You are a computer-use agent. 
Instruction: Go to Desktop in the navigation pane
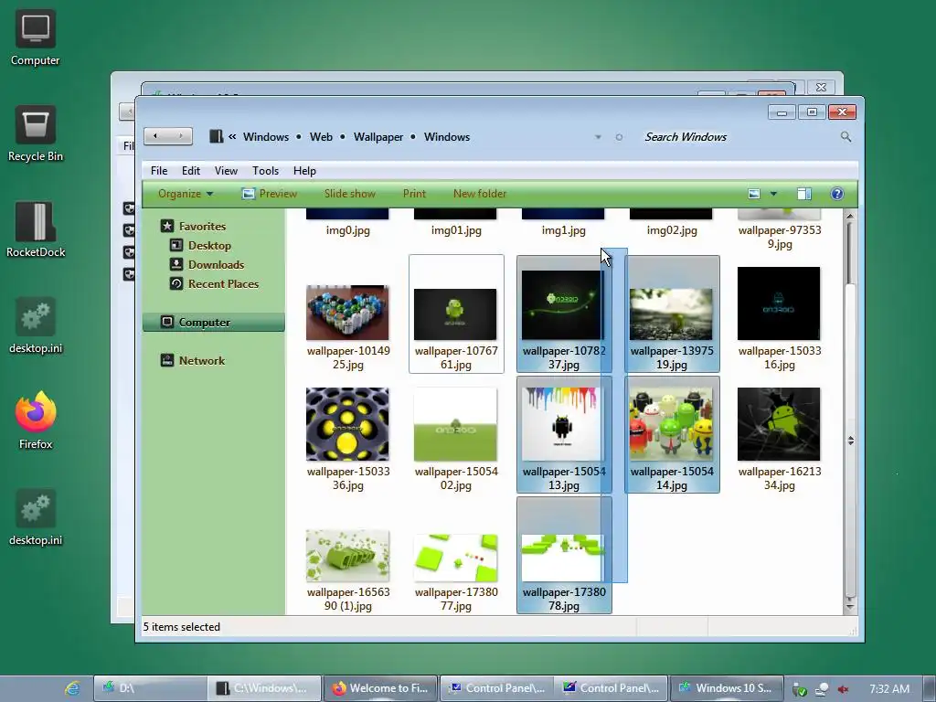point(200,245)
